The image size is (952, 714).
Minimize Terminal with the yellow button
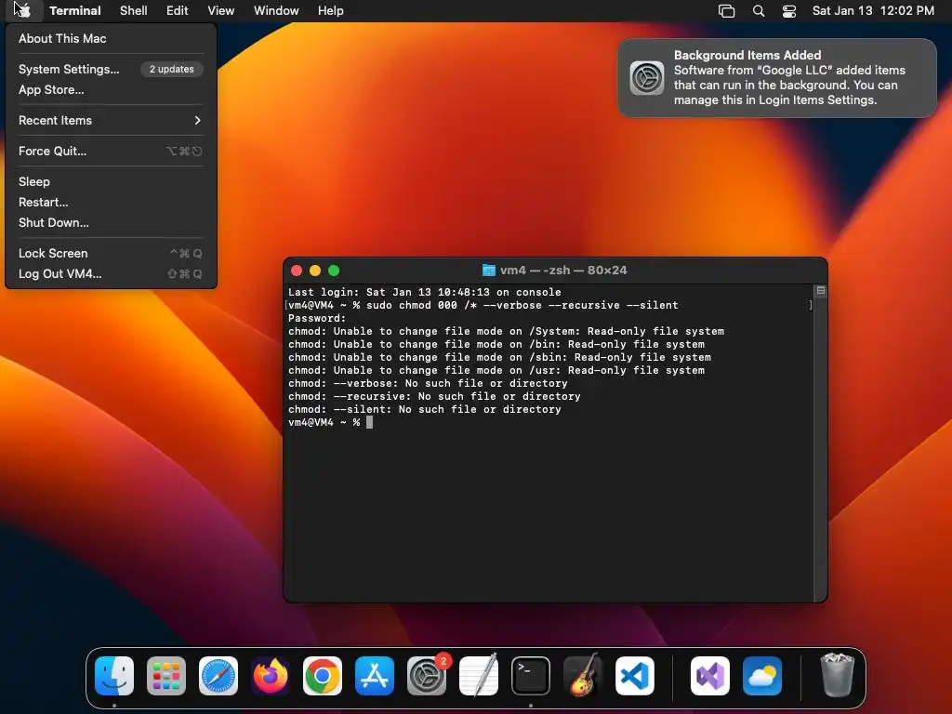click(x=315, y=271)
